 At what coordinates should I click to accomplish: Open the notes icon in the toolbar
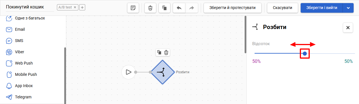point(133,8)
